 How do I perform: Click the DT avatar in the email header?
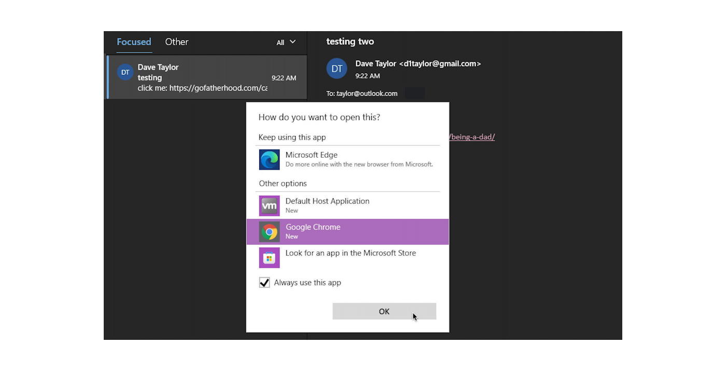pyautogui.click(x=337, y=68)
